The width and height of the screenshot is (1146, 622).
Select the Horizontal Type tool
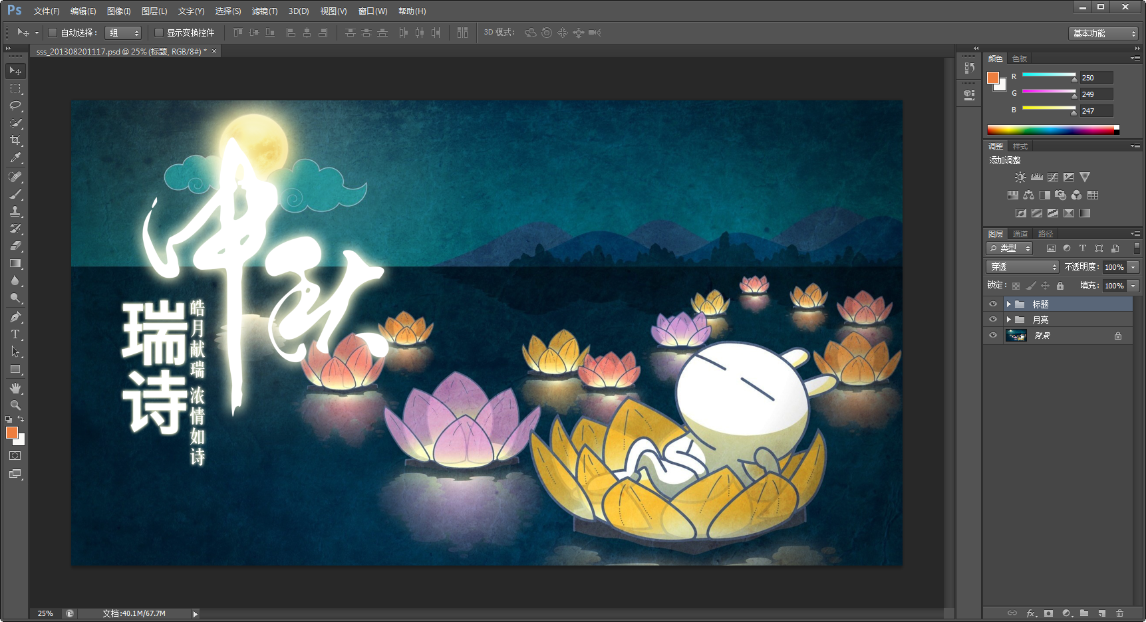point(15,334)
